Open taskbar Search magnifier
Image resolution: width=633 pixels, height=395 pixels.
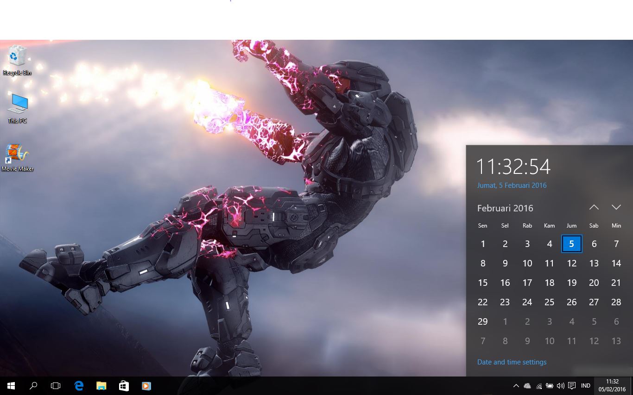[x=33, y=386]
